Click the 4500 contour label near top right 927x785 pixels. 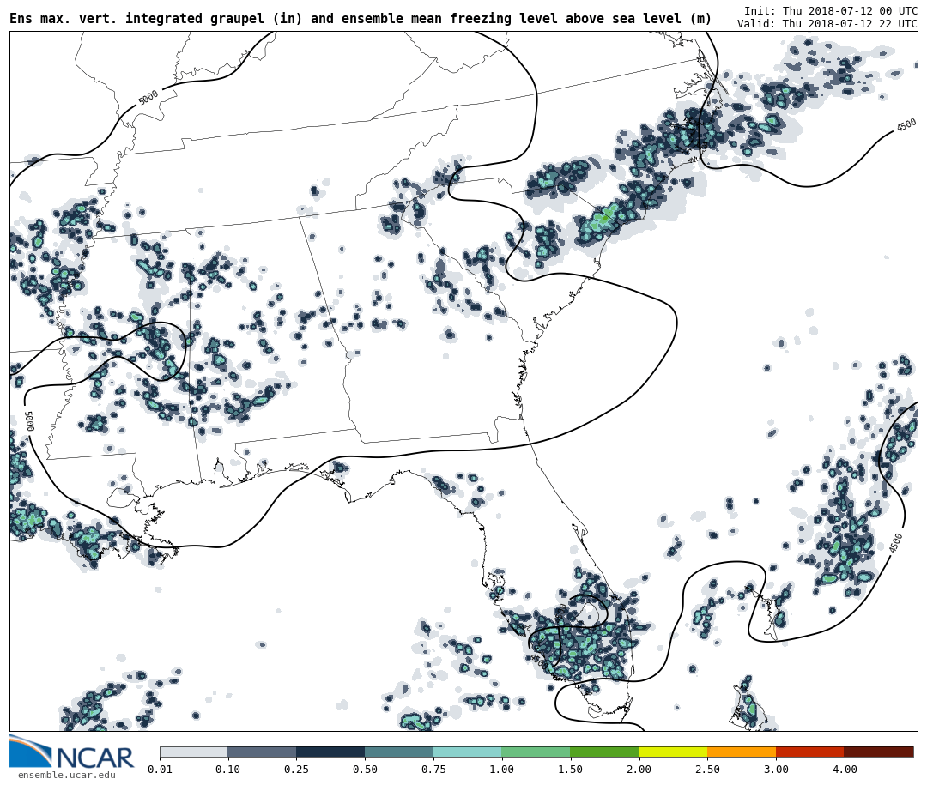tap(906, 125)
